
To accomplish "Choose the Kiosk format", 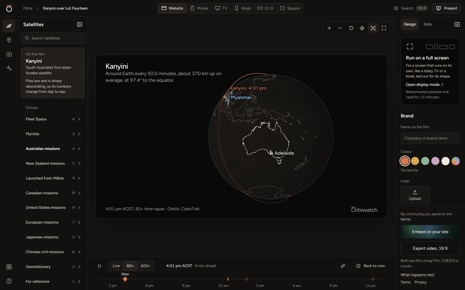I will pyautogui.click(x=243, y=8).
